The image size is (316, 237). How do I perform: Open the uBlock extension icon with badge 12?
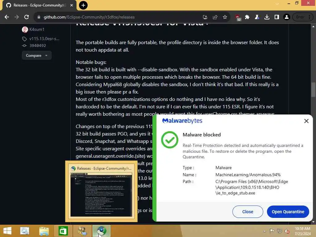tap(238, 18)
